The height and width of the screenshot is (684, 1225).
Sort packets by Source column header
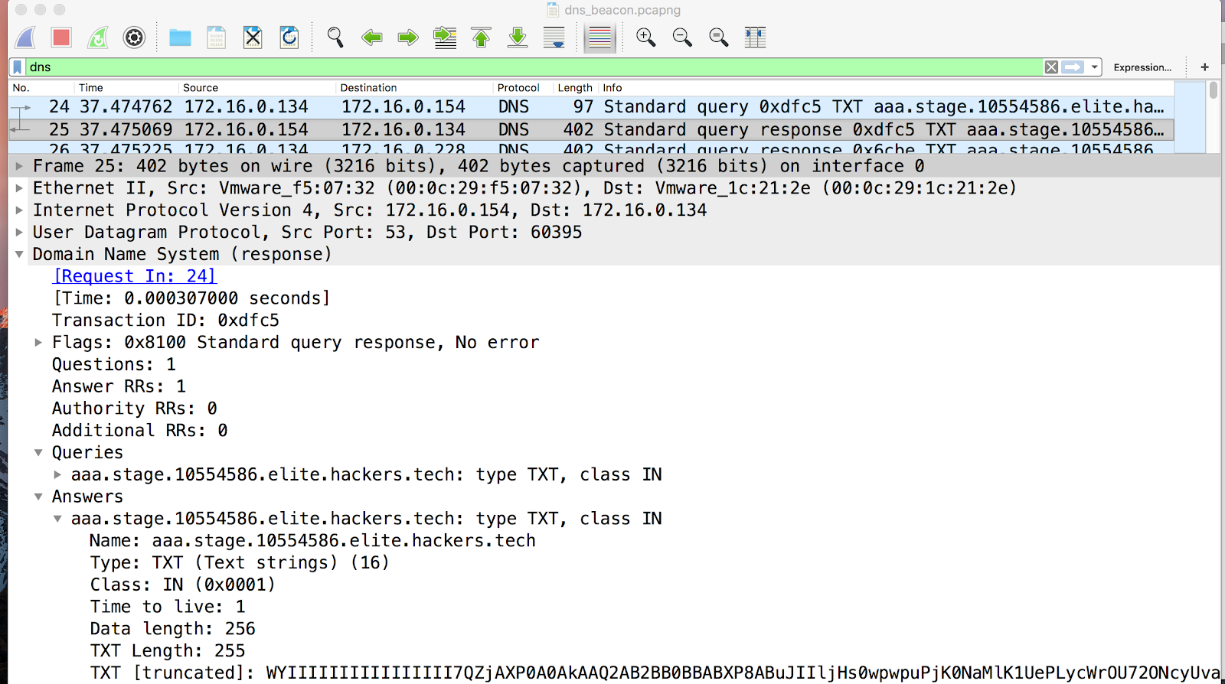point(257,88)
